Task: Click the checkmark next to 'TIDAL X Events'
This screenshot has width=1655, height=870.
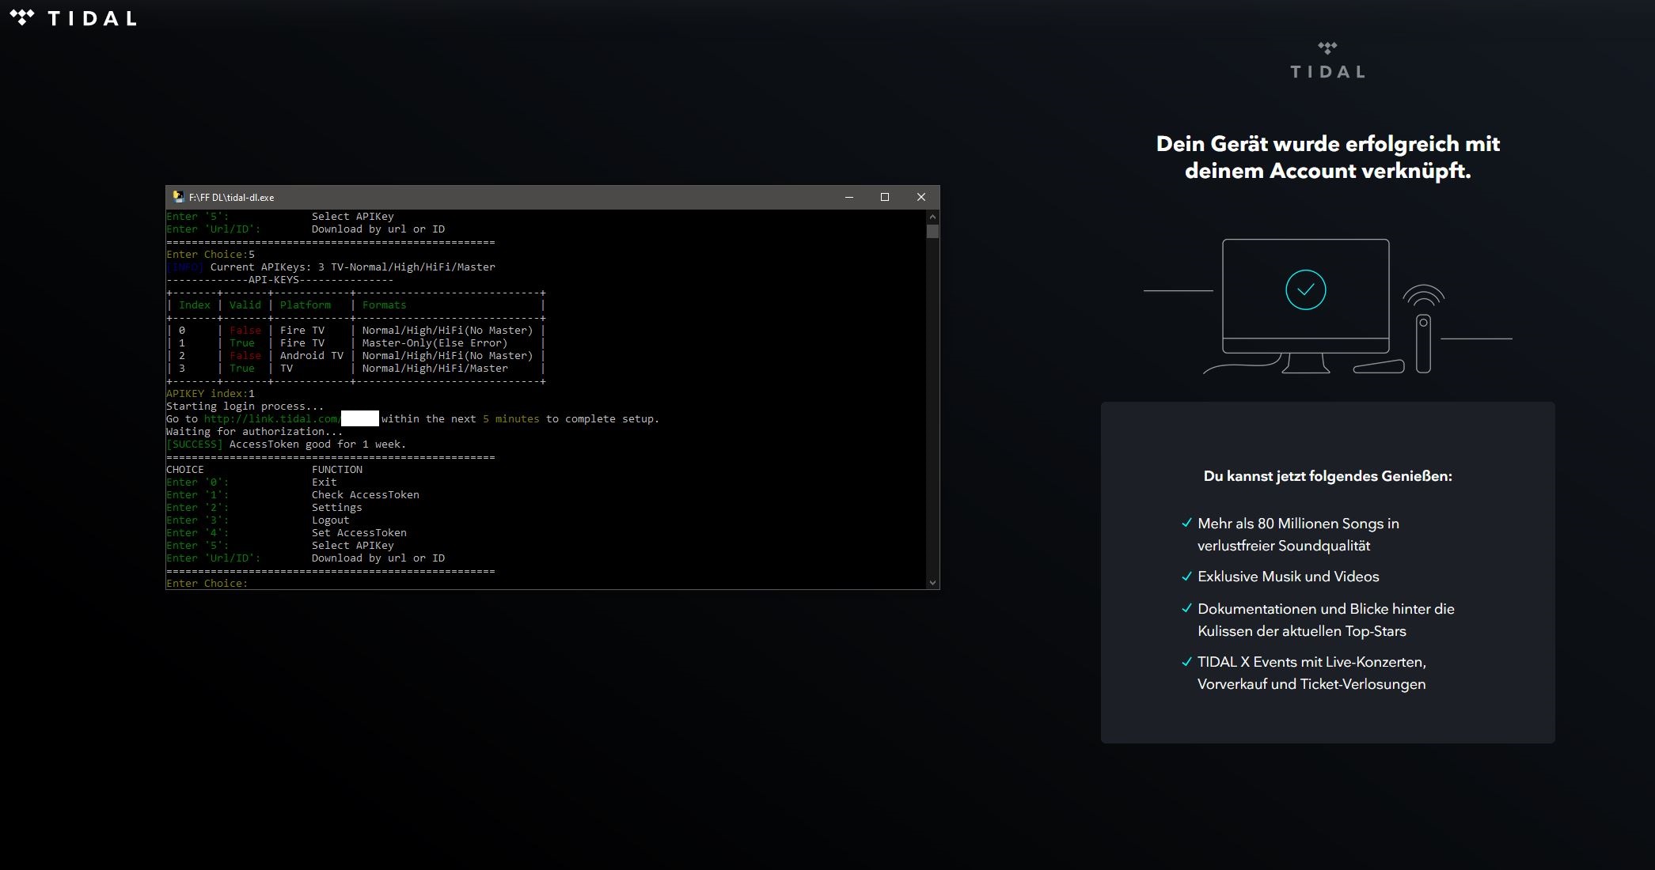Action: 1186,661
